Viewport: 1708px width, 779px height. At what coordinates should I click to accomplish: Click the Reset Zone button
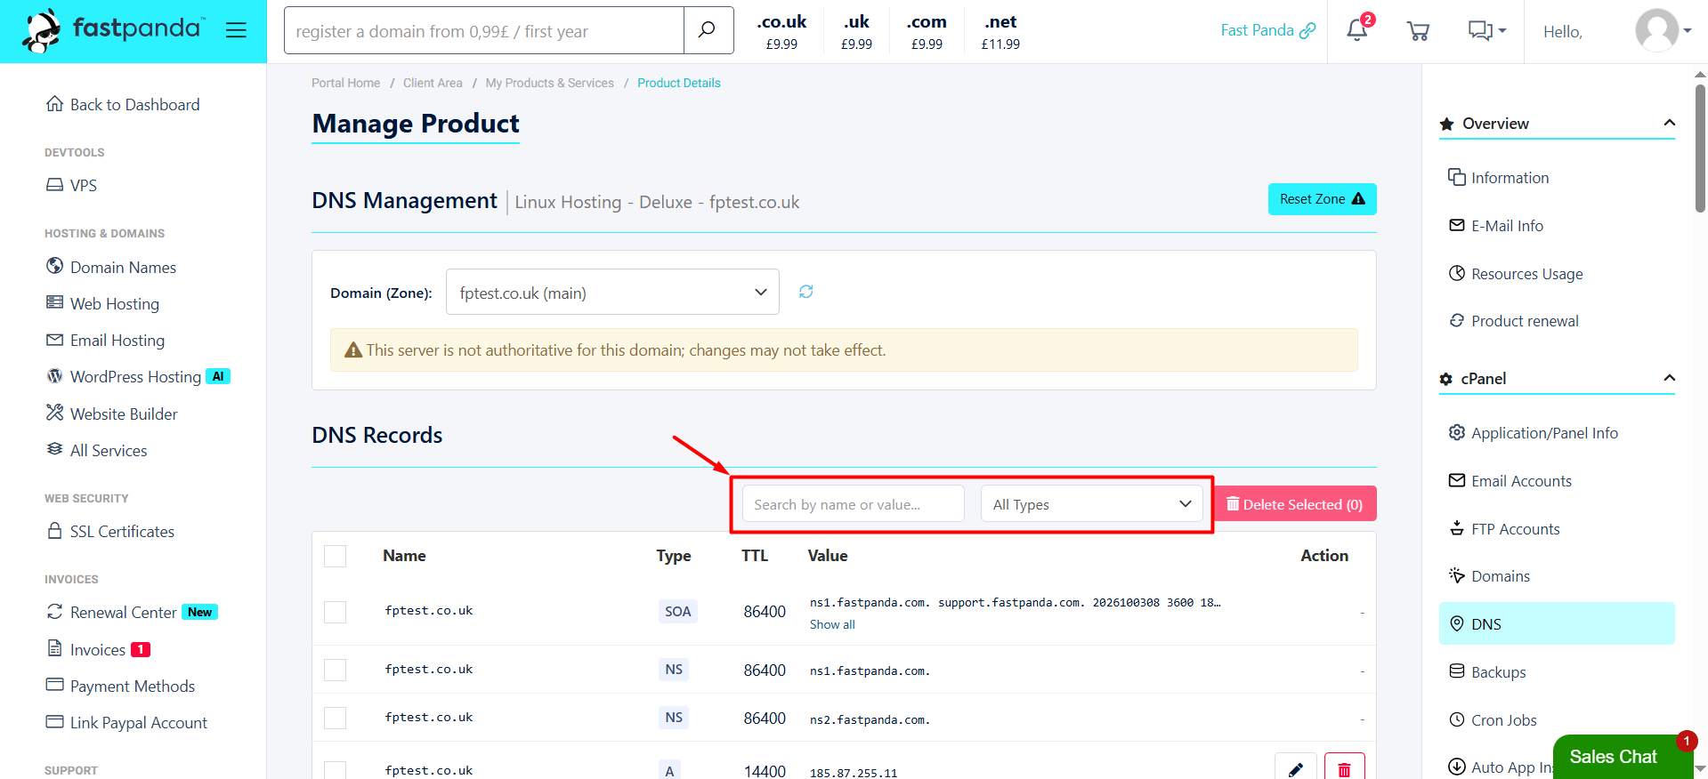[1322, 199]
